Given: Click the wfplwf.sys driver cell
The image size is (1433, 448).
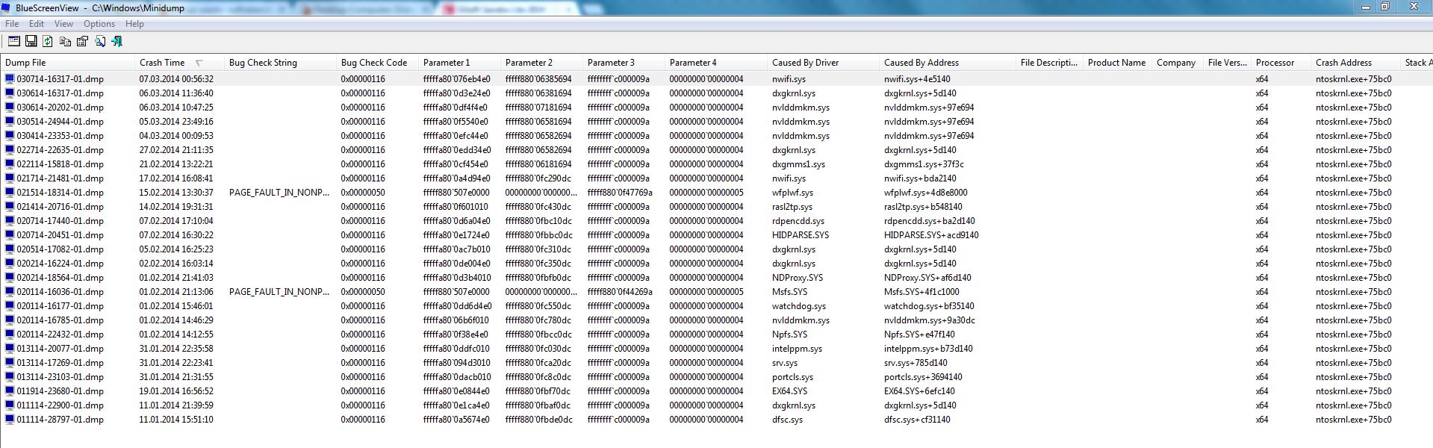Looking at the screenshot, I should click(x=792, y=192).
